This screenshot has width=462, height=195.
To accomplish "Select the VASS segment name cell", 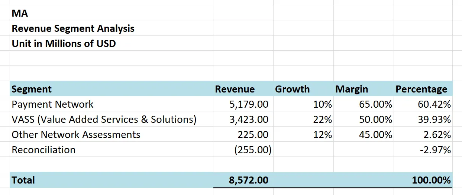I will click(104, 120).
